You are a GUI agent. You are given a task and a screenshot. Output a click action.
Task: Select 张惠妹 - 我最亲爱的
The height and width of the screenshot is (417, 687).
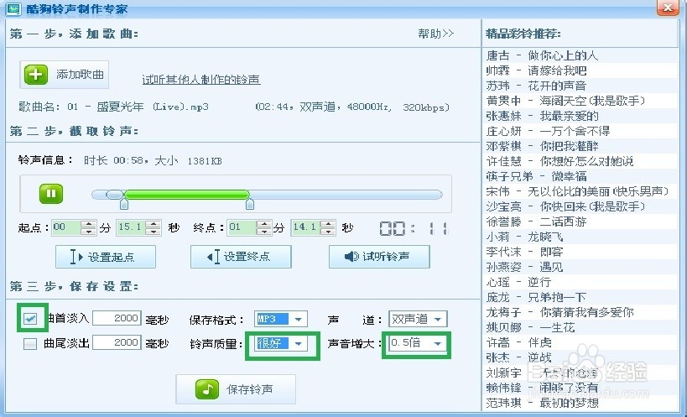[580, 116]
